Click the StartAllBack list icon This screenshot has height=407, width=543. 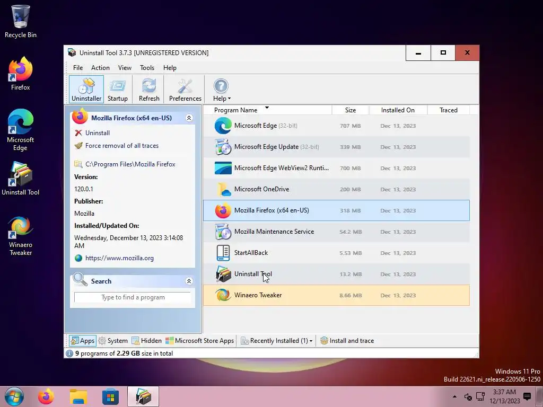pos(223,253)
